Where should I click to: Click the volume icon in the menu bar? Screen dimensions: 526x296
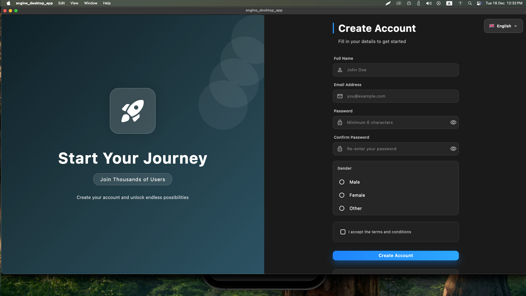click(428, 3)
